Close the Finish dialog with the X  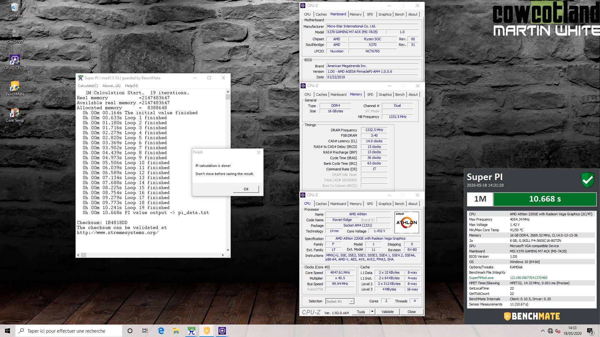click(x=258, y=152)
